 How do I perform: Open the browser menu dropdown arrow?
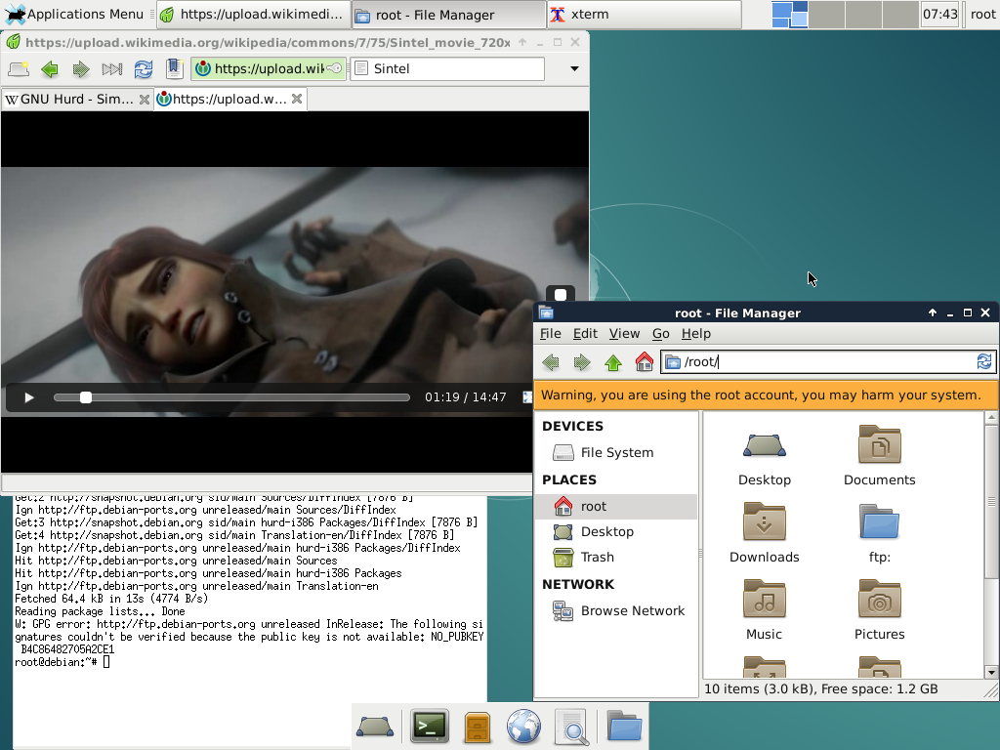point(574,69)
